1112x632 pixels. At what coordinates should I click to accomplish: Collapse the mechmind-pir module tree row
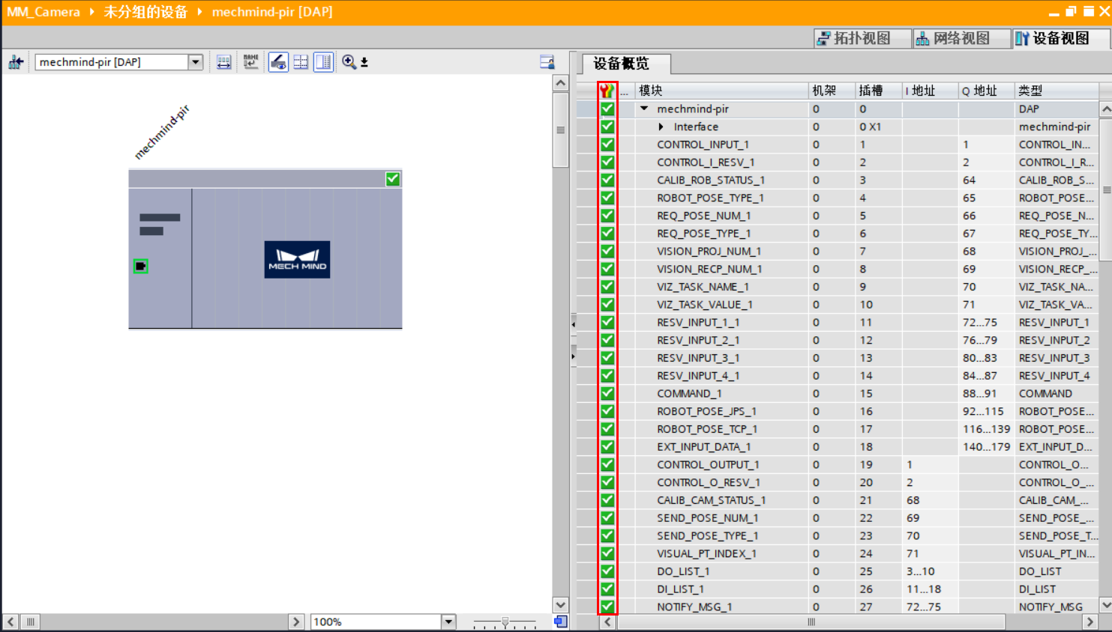point(644,109)
